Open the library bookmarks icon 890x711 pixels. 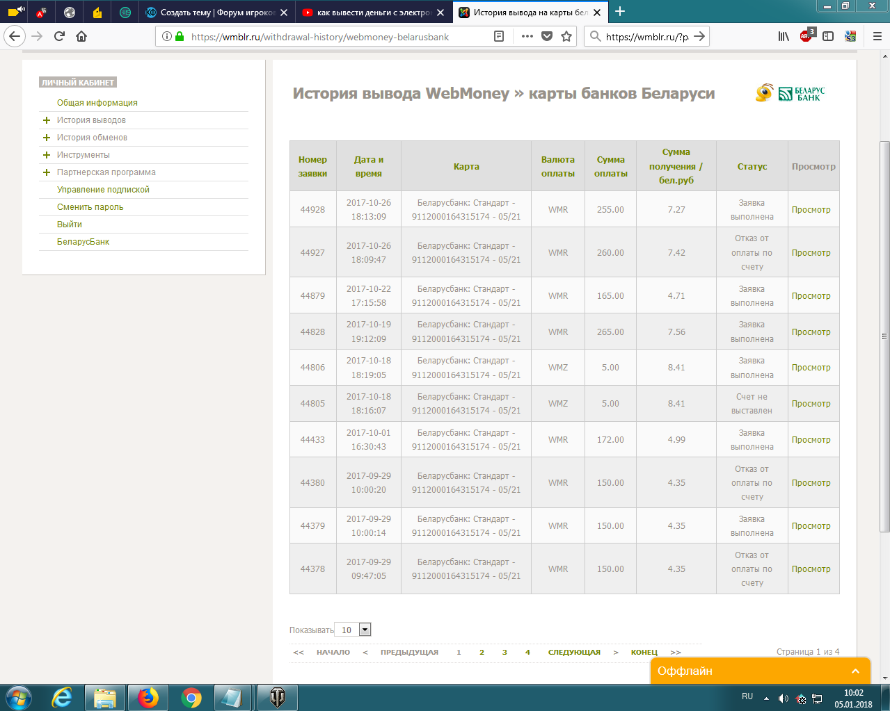click(784, 36)
